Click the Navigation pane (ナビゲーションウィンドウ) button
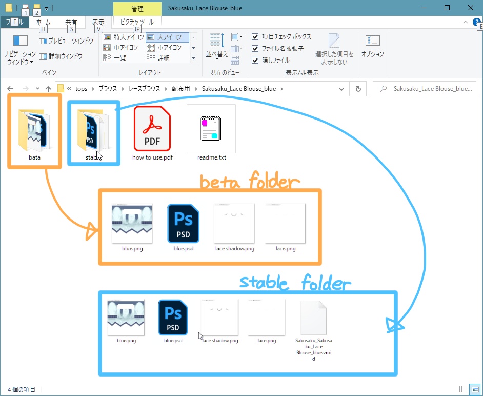Screen dimensions: 483x396 [x=21, y=49]
